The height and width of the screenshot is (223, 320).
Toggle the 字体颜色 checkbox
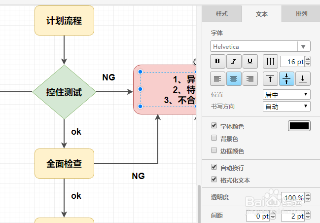coord(214,125)
